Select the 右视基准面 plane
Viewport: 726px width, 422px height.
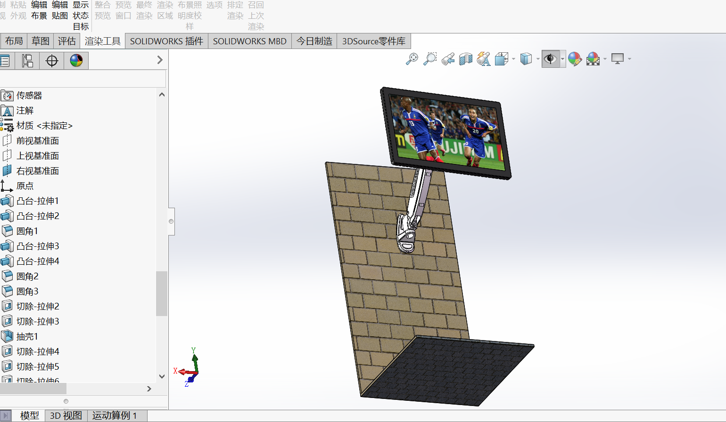pos(31,171)
